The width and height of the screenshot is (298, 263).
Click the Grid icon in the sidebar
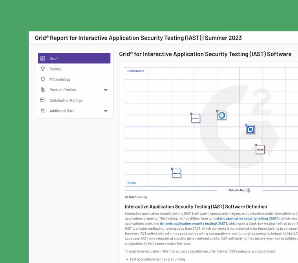pyautogui.click(x=43, y=58)
